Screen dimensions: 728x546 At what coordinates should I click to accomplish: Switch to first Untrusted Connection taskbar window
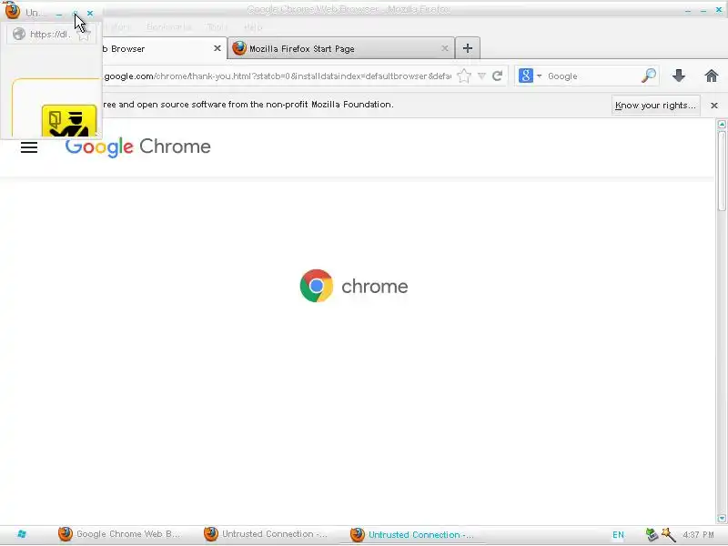coord(266,534)
